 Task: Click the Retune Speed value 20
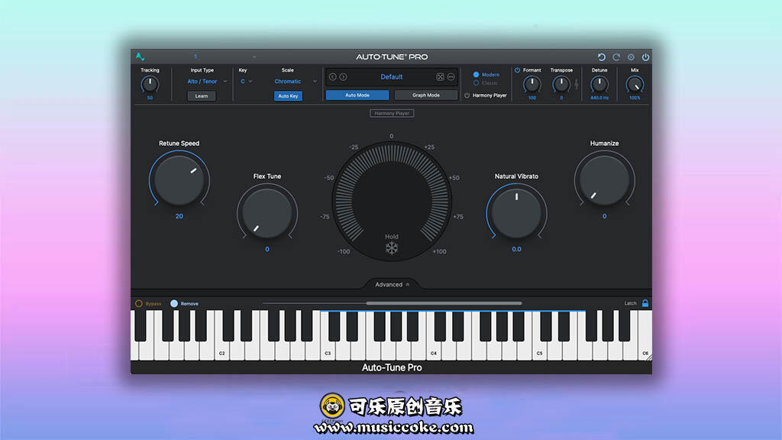[179, 216]
